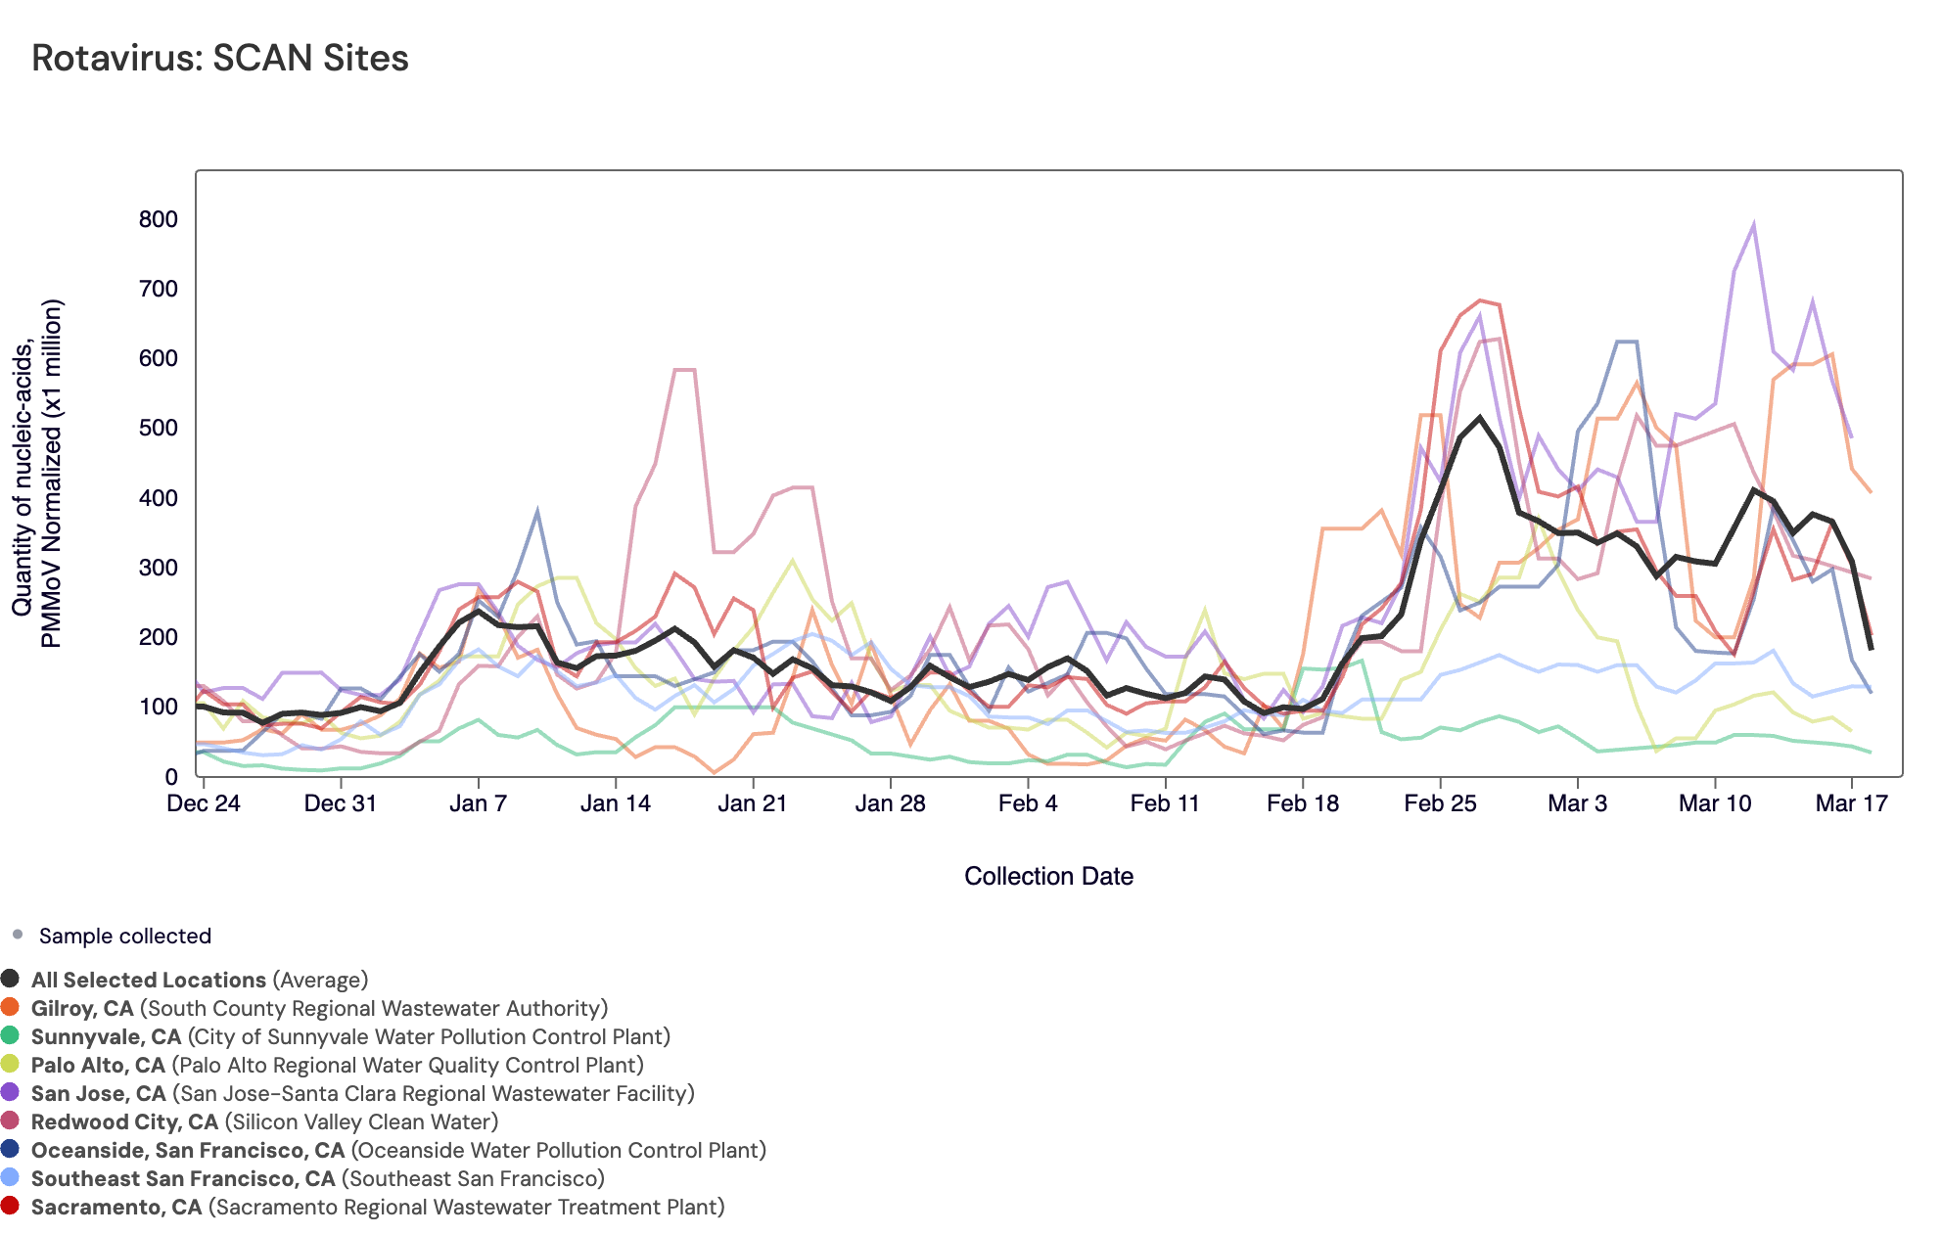Screen dimensions: 1942x1235
Task: Click the purple San Jose legend dot
Action: [x=10, y=1092]
